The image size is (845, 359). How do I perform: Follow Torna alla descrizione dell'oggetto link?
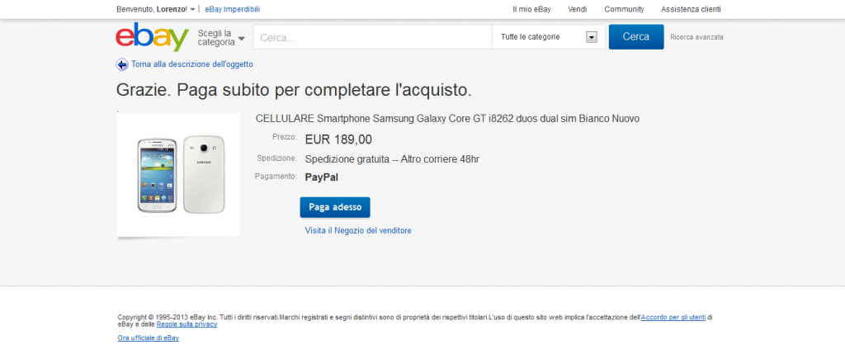192,64
